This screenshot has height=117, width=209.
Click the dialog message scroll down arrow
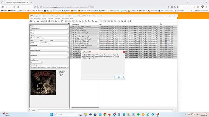click(124, 74)
